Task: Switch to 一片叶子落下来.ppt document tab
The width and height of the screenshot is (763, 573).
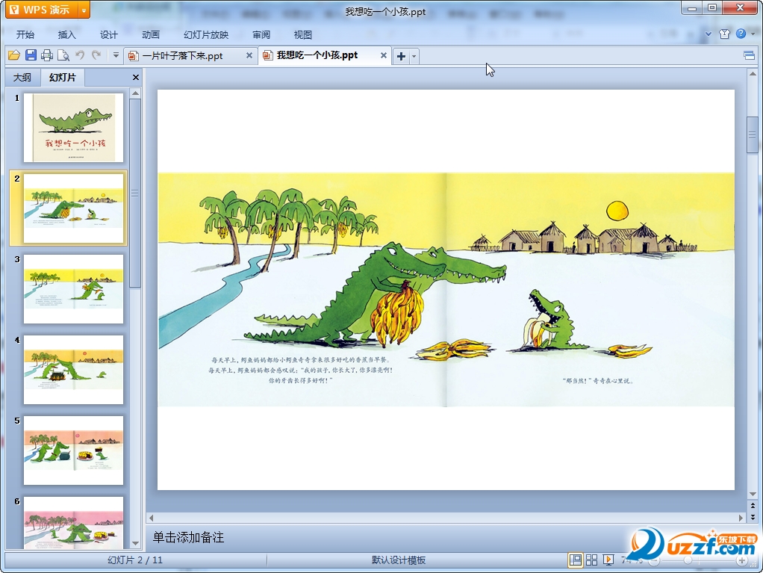Action: (x=183, y=56)
